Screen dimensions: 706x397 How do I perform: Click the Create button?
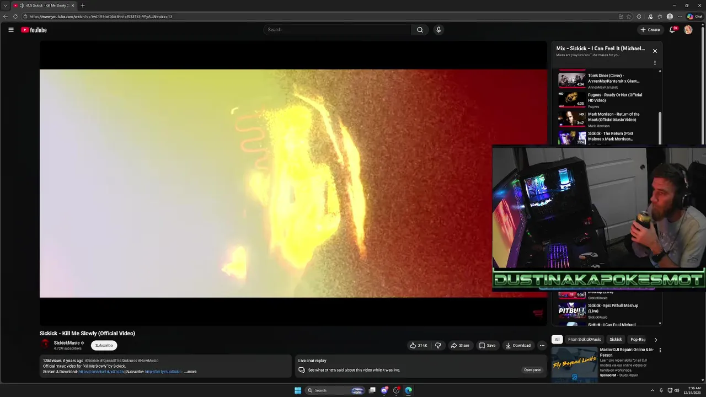[650, 30]
